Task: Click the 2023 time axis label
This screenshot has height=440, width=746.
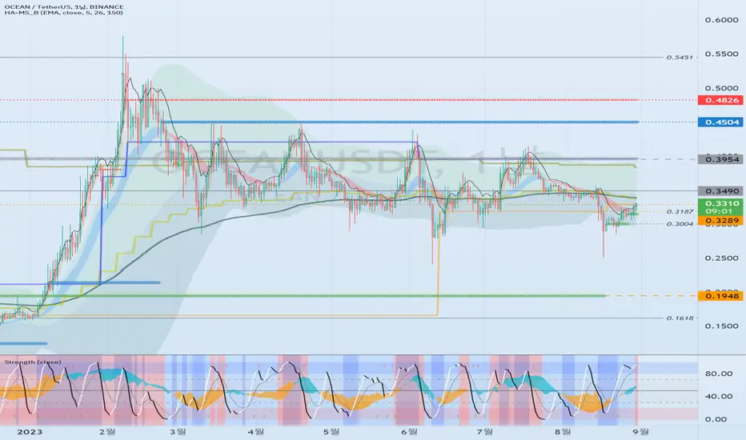Action: (29, 432)
